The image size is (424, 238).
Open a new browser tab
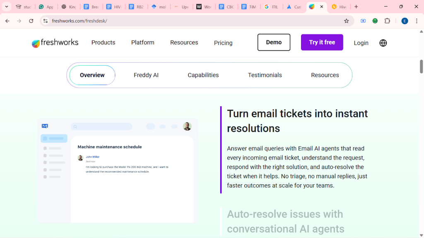pos(356,7)
